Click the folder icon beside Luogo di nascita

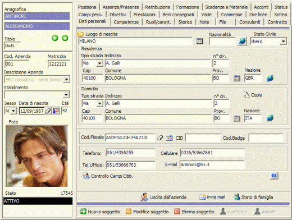81,34
